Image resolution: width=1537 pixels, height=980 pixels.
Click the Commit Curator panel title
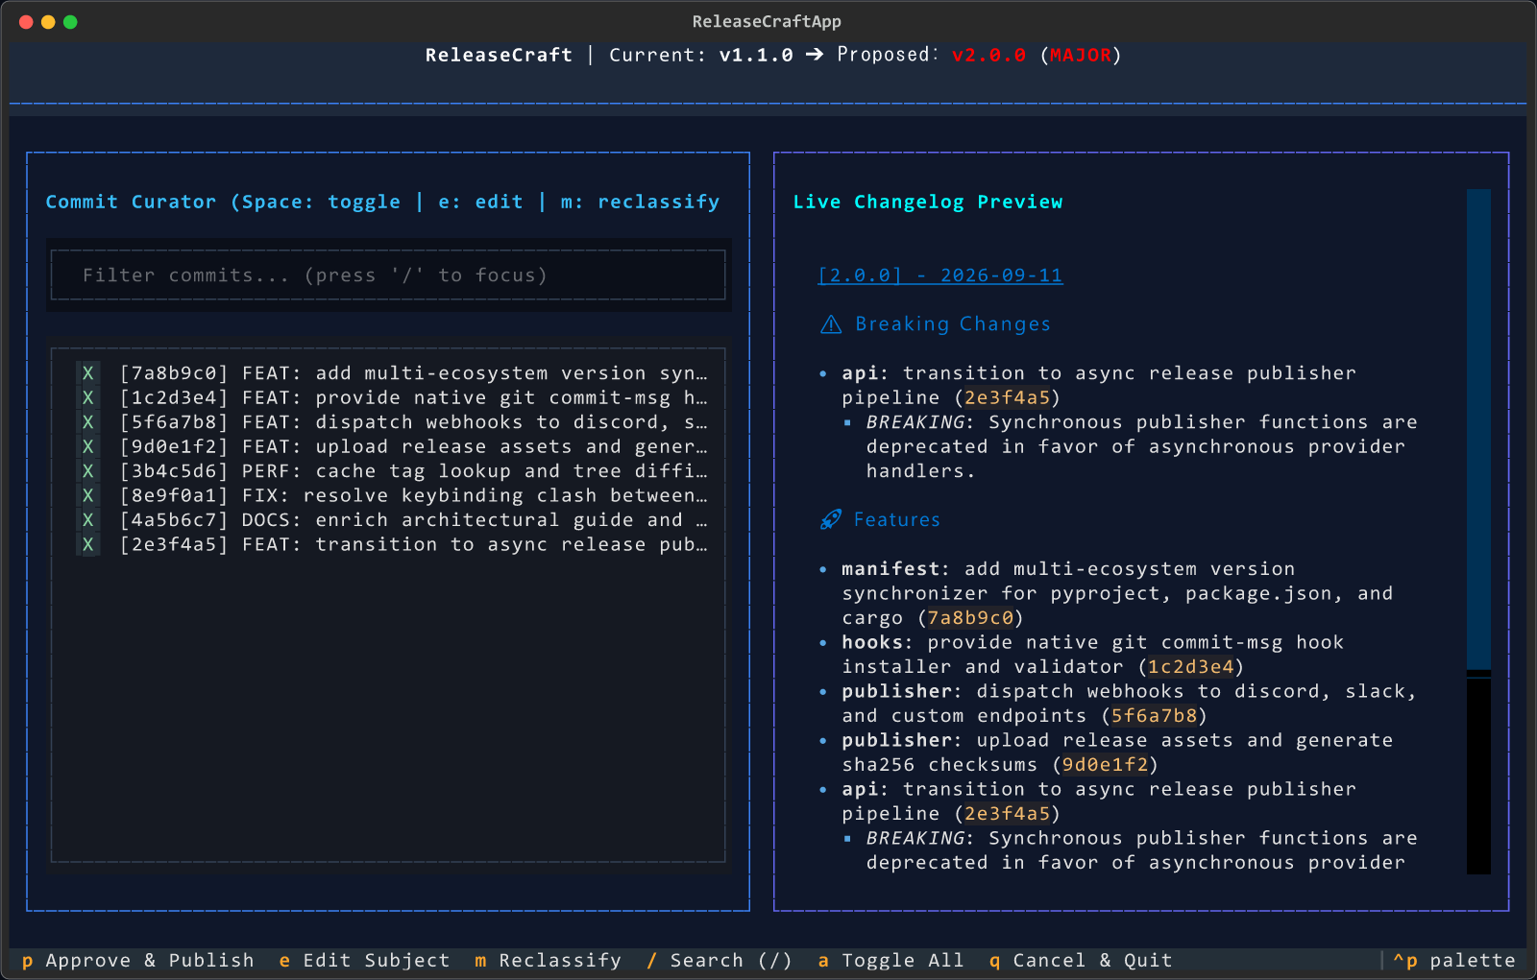coord(382,202)
